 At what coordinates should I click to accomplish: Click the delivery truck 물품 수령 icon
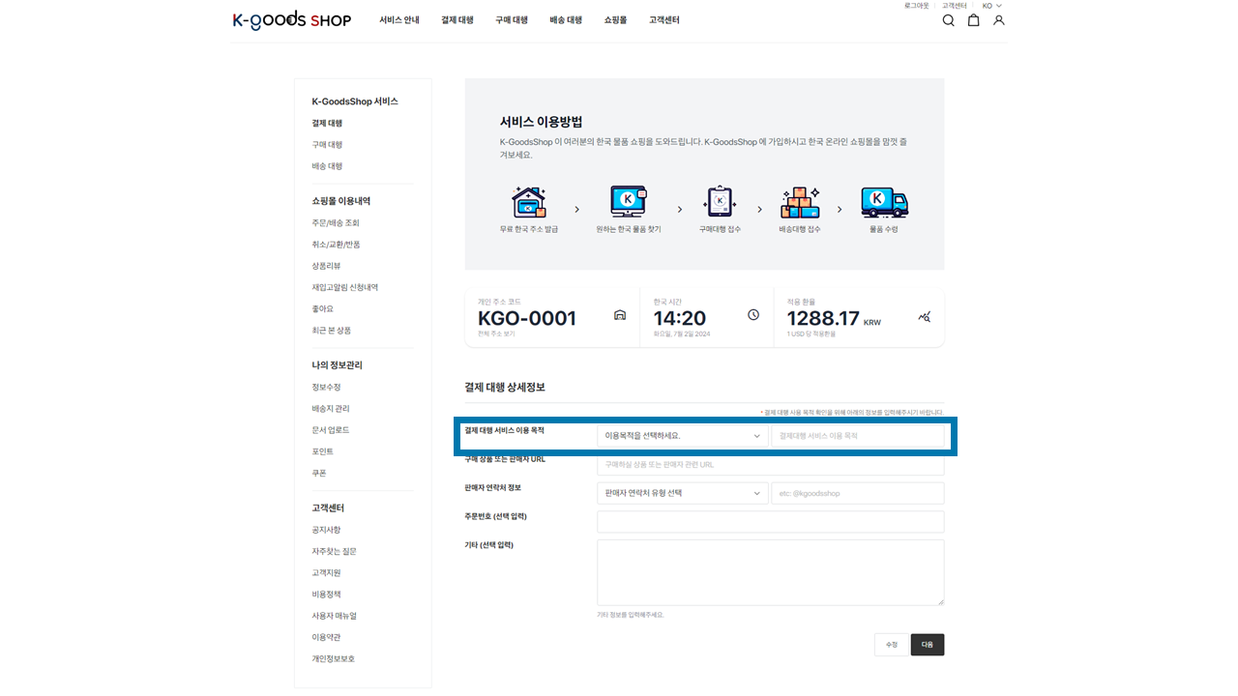pyautogui.click(x=884, y=203)
